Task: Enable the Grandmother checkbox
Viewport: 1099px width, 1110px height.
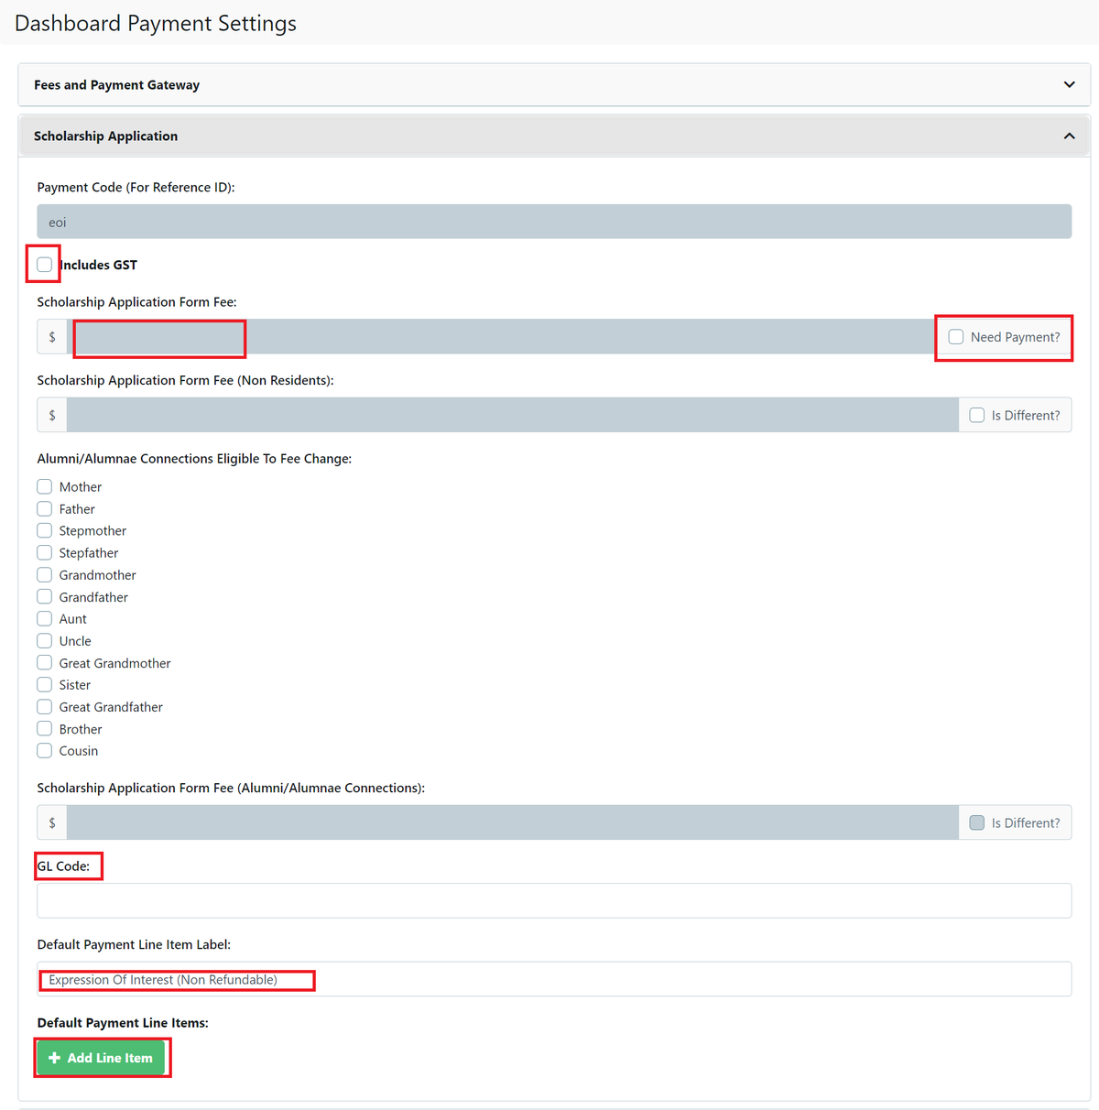Action: click(x=44, y=574)
